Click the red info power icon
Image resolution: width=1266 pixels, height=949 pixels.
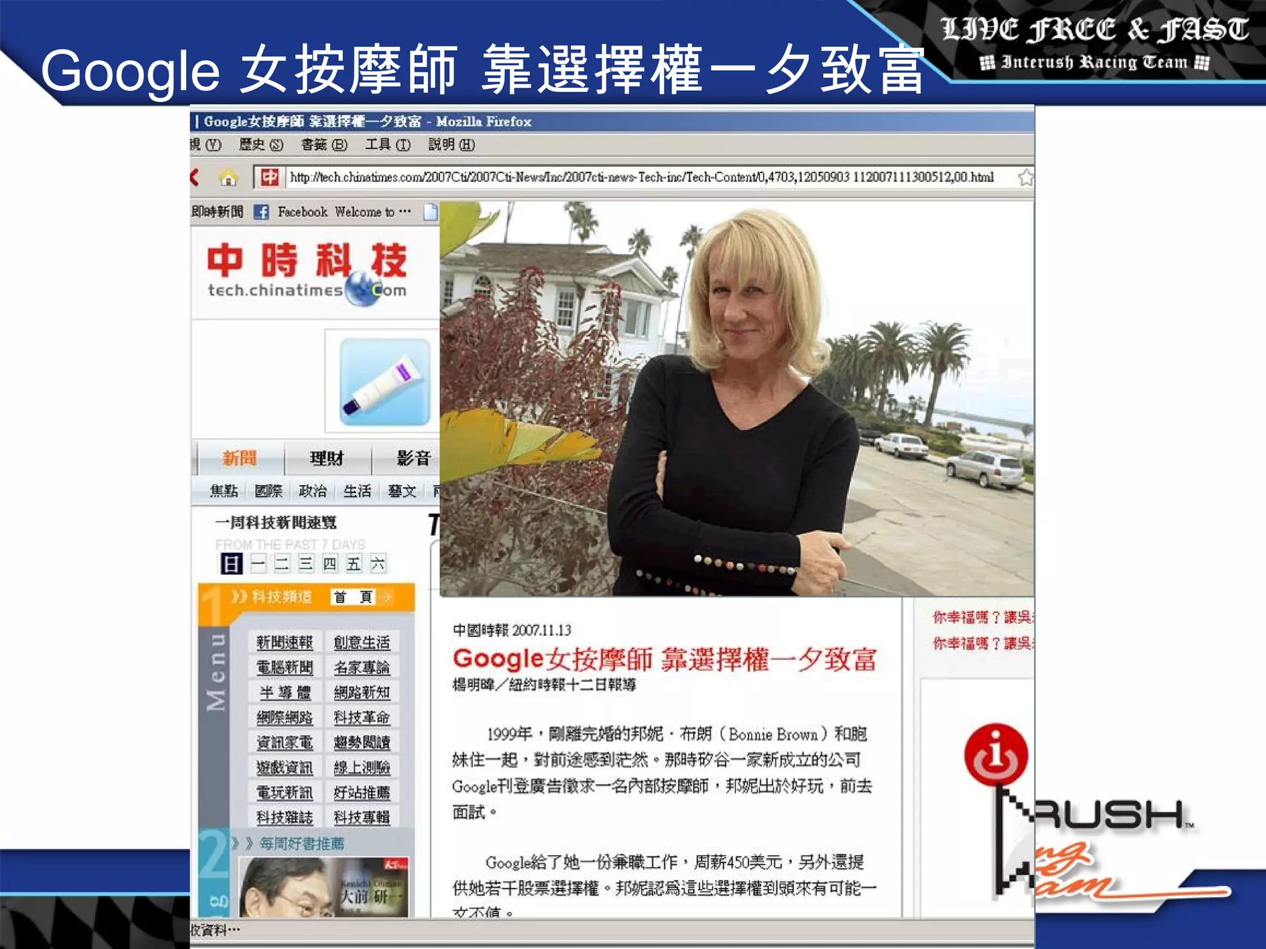click(996, 754)
